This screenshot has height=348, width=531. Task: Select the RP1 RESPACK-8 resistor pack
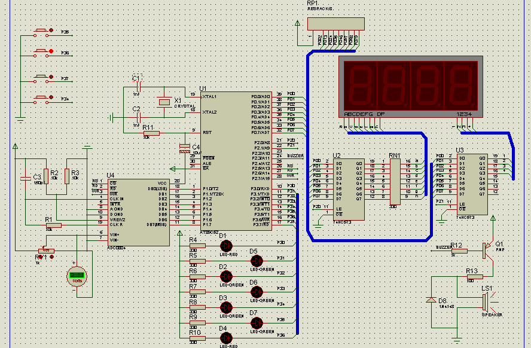click(336, 24)
